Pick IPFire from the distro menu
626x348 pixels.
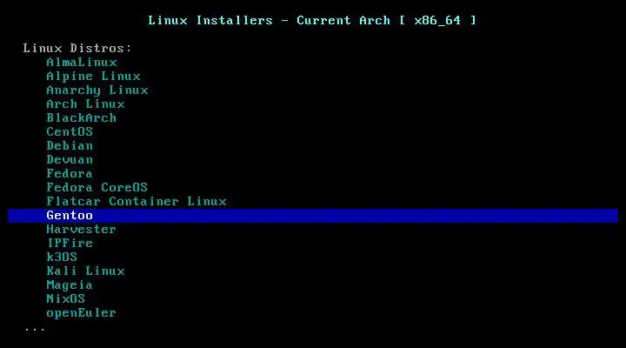pos(70,243)
